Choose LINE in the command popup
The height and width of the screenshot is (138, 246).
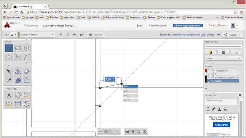pyautogui.click(x=131, y=87)
